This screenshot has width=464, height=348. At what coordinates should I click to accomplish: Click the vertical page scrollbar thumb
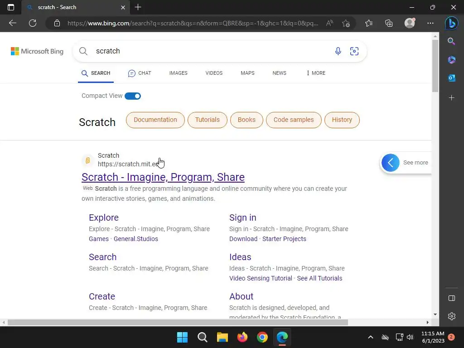(435, 66)
